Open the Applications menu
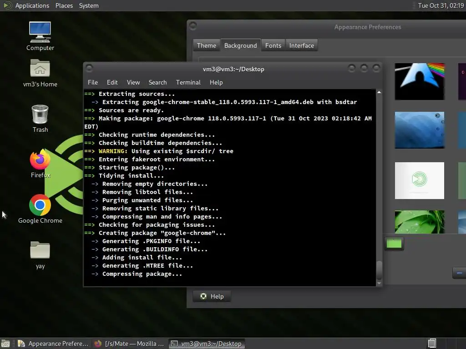 point(32,5)
